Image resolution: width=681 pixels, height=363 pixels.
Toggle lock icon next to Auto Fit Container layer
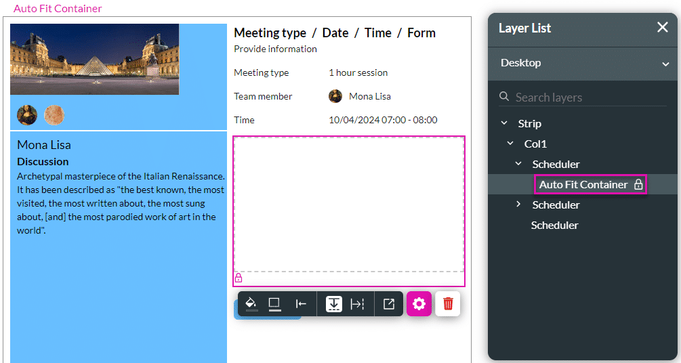(638, 184)
